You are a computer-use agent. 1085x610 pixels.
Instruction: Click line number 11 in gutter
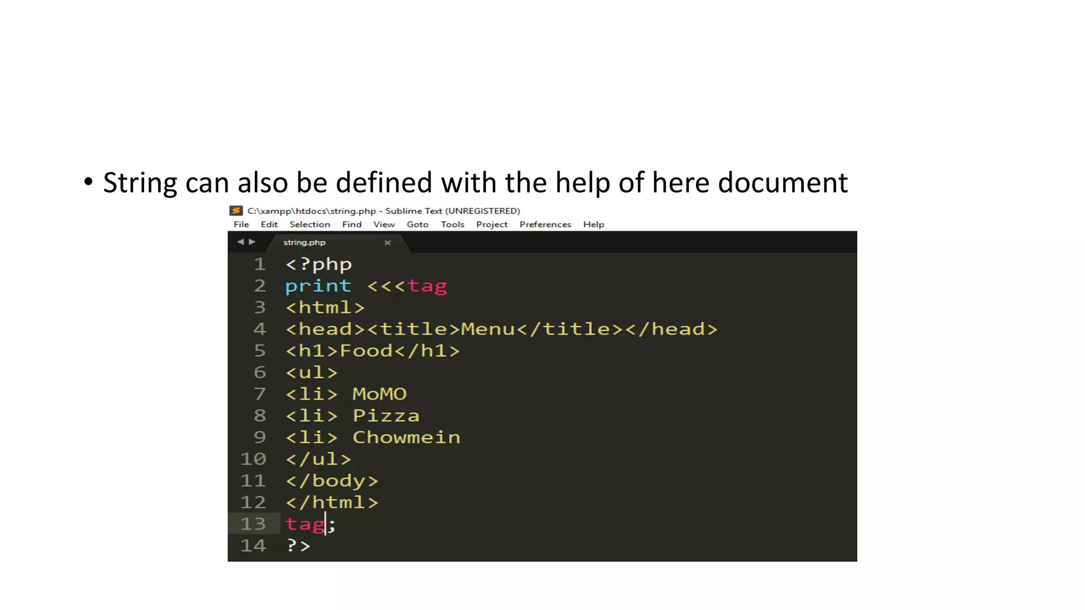[253, 481]
